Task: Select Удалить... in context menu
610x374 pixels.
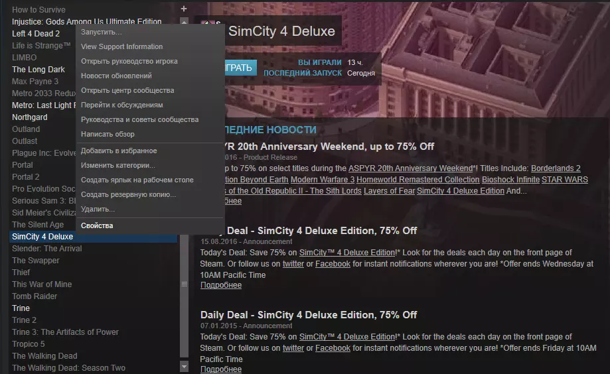Action: tap(98, 209)
